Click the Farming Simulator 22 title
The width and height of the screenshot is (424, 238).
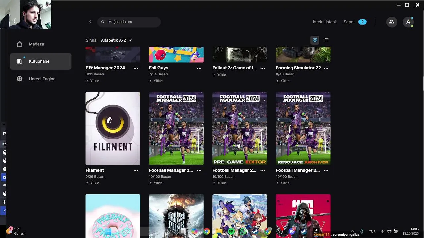(x=298, y=68)
